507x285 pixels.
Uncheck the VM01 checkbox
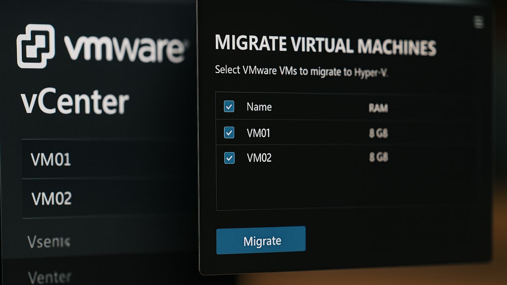coord(229,133)
